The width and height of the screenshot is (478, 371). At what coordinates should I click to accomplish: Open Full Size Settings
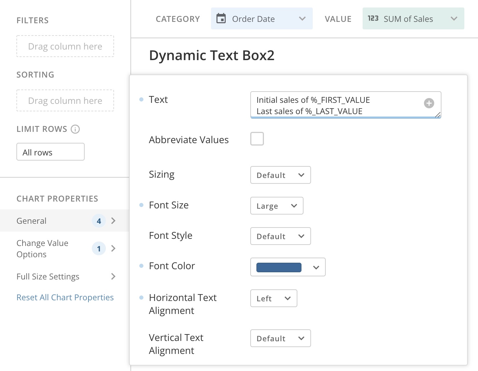[x=48, y=277]
